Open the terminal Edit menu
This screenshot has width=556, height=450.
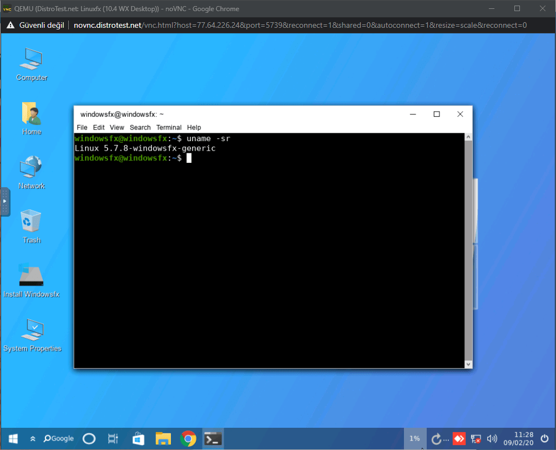pyautogui.click(x=99, y=127)
